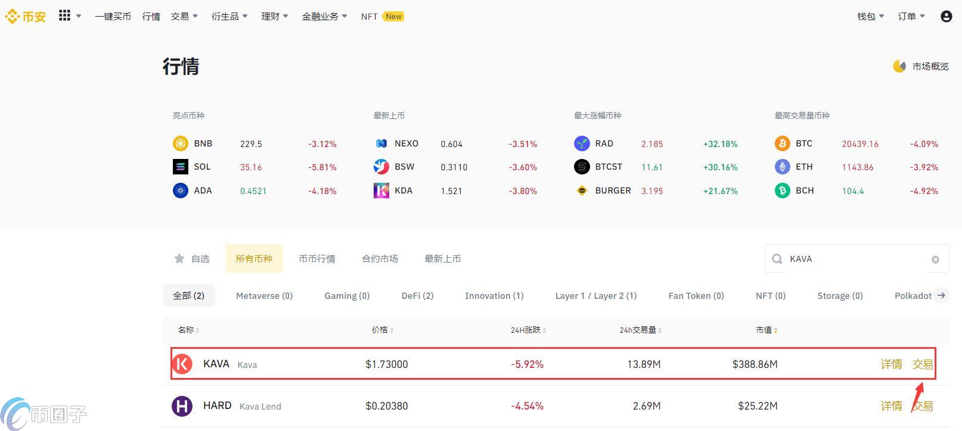Click the KAVA row coin logo
962x431 pixels.
click(x=182, y=364)
